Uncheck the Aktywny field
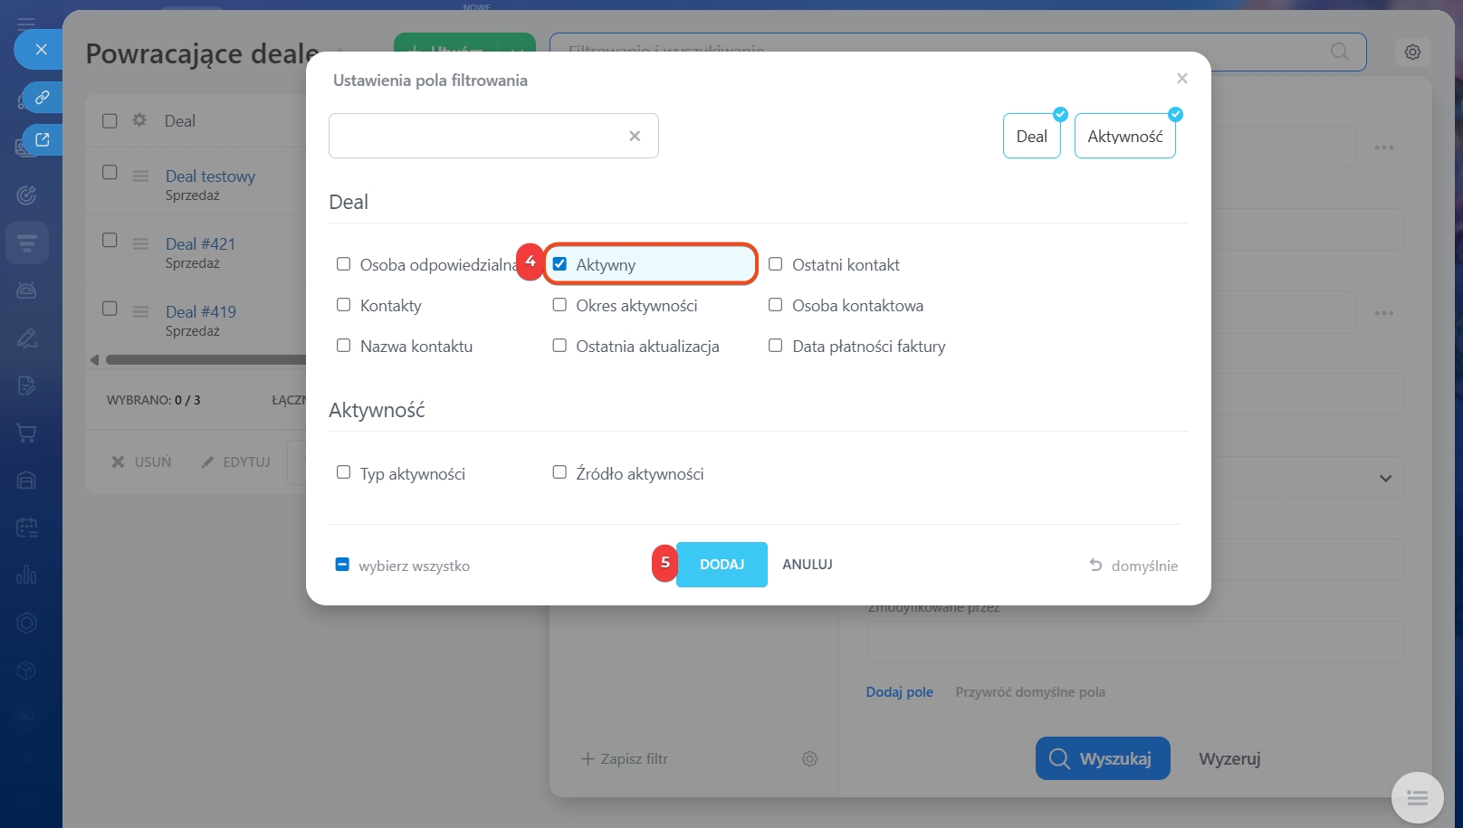The image size is (1463, 828). 559,264
